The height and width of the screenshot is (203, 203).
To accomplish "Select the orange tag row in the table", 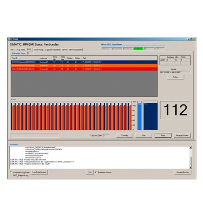I will [84, 66].
